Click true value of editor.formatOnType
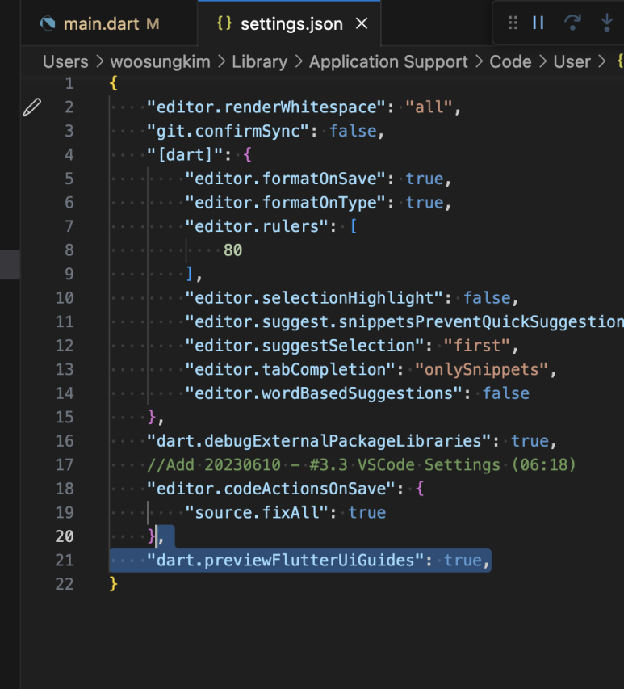 (x=424, y=203)
